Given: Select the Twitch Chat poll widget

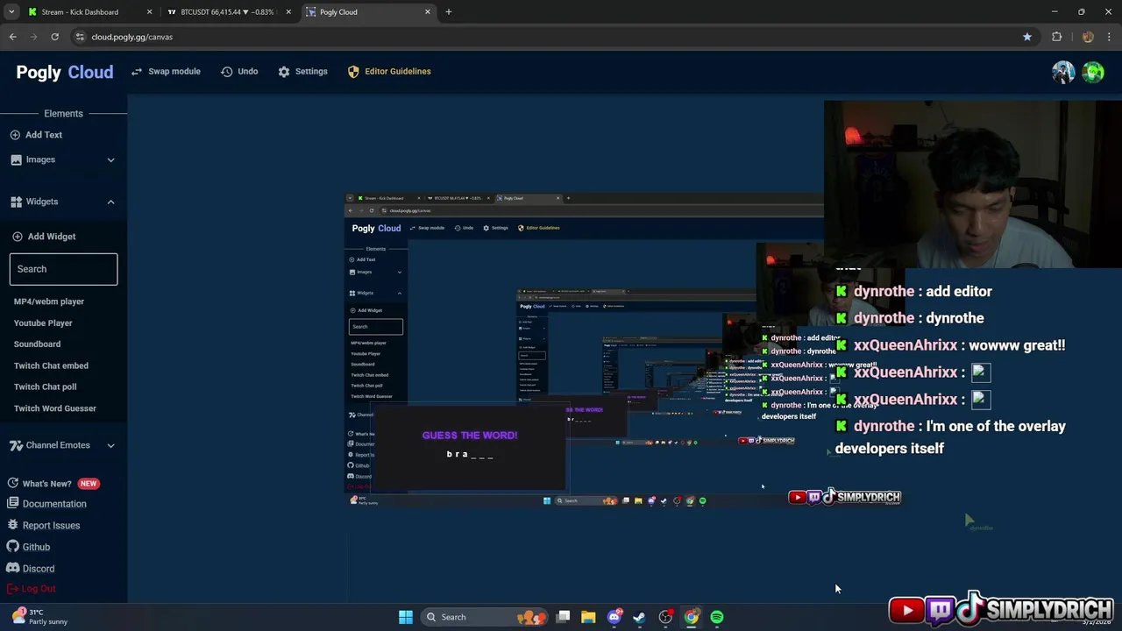Looking at the screenshot, I should point(45,386).
